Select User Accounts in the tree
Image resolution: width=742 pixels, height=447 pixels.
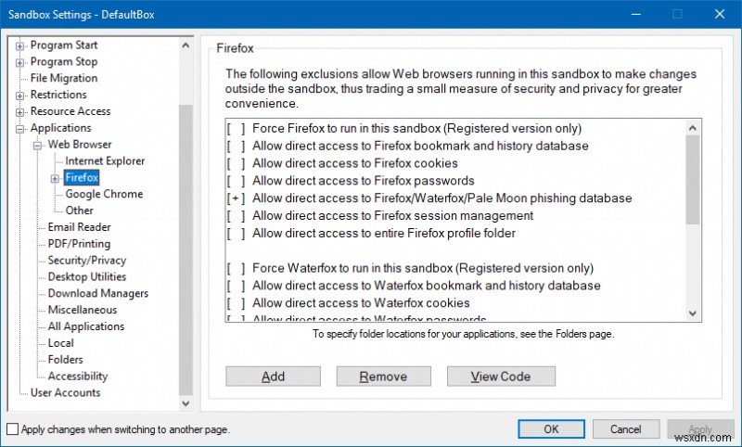(65, 393)
